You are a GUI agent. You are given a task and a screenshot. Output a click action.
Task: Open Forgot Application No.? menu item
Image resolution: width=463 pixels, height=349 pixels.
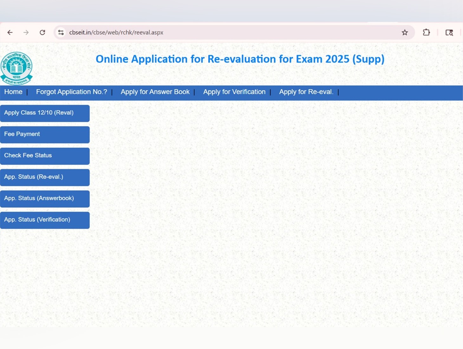pyautogui.click(x=71, y=92)
